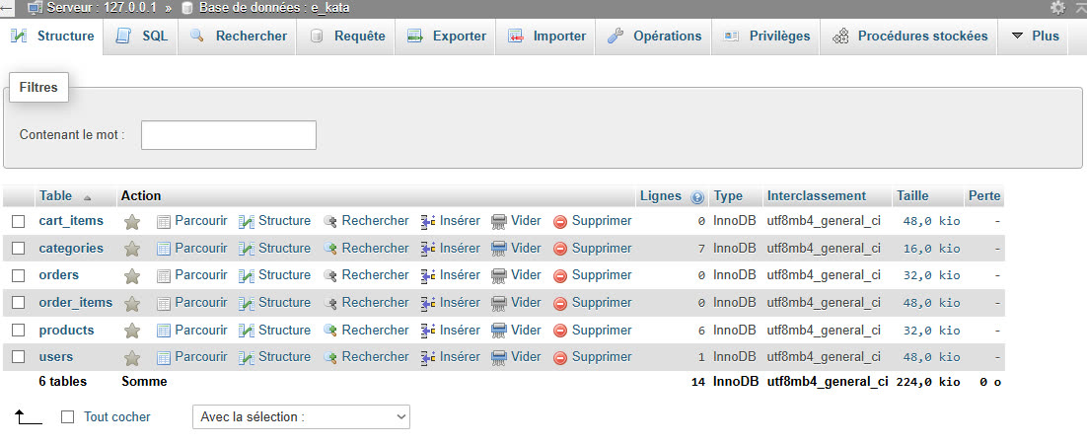Sort by the Taille column header
Image resolution: width=1087 pixels, height=445 pixels.
912,196
